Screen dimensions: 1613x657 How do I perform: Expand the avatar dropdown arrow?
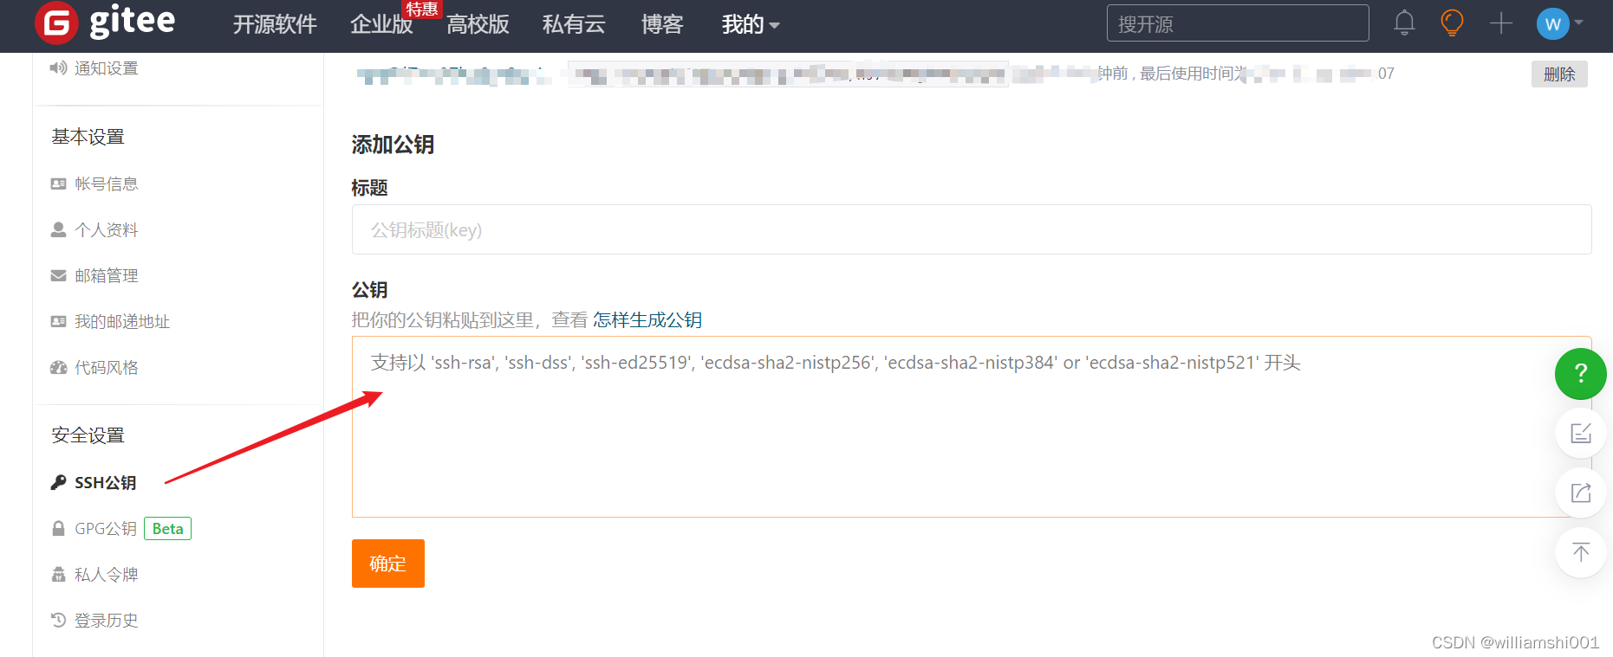[x=1578, y=23]
